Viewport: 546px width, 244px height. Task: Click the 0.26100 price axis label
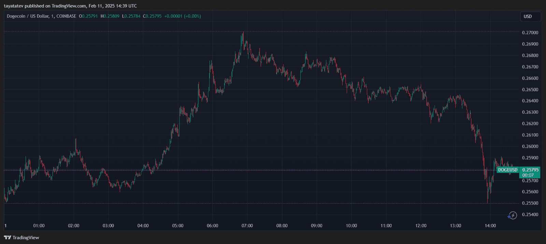(x=530, y=135)
